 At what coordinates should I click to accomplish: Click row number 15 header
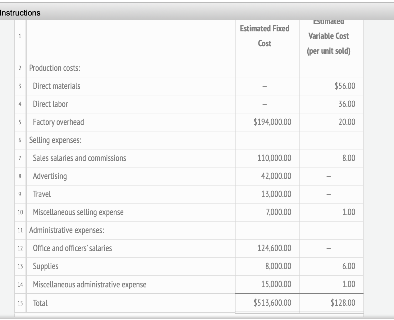pyautogui.click(x=19, y=303)
